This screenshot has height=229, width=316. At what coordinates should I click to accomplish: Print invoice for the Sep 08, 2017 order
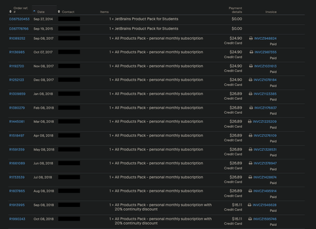pyautogui.click(x=251, y=39)
